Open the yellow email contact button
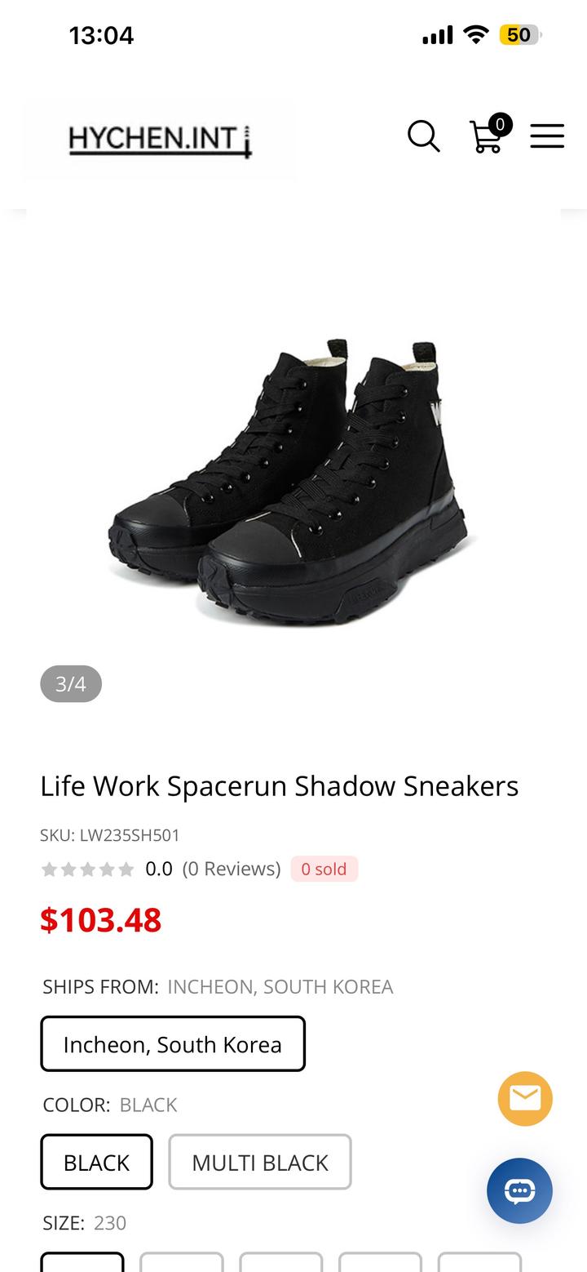This screenshot has height=1272, width=587. pyautogui.click(x=525, y=1099)
